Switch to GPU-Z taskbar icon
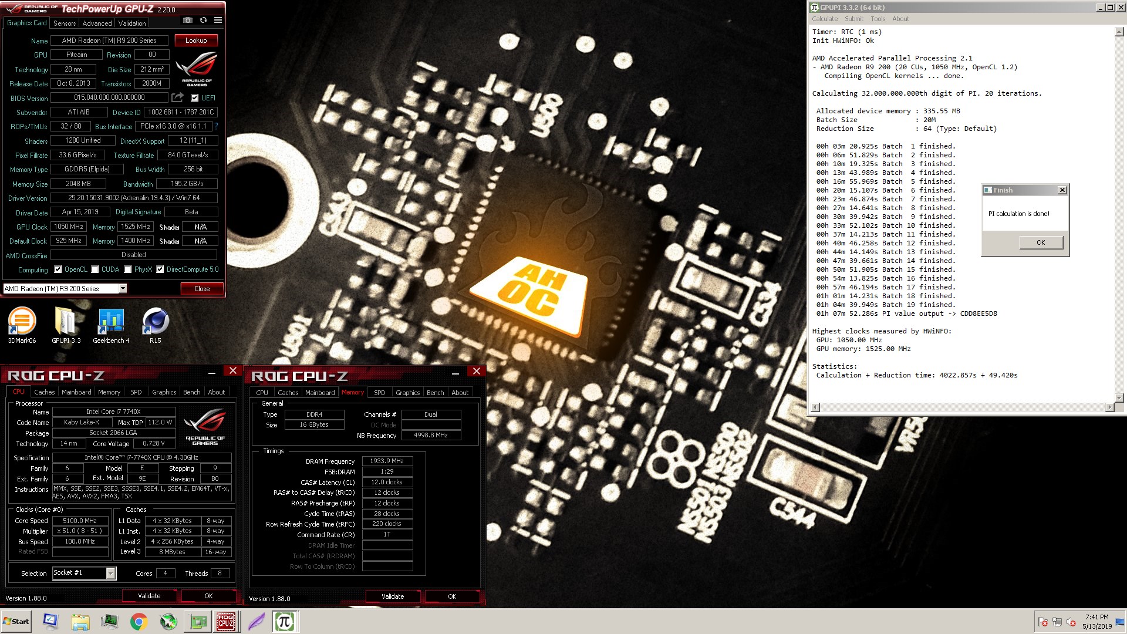This screenshot has height=634, width=1127. (198, 622)
